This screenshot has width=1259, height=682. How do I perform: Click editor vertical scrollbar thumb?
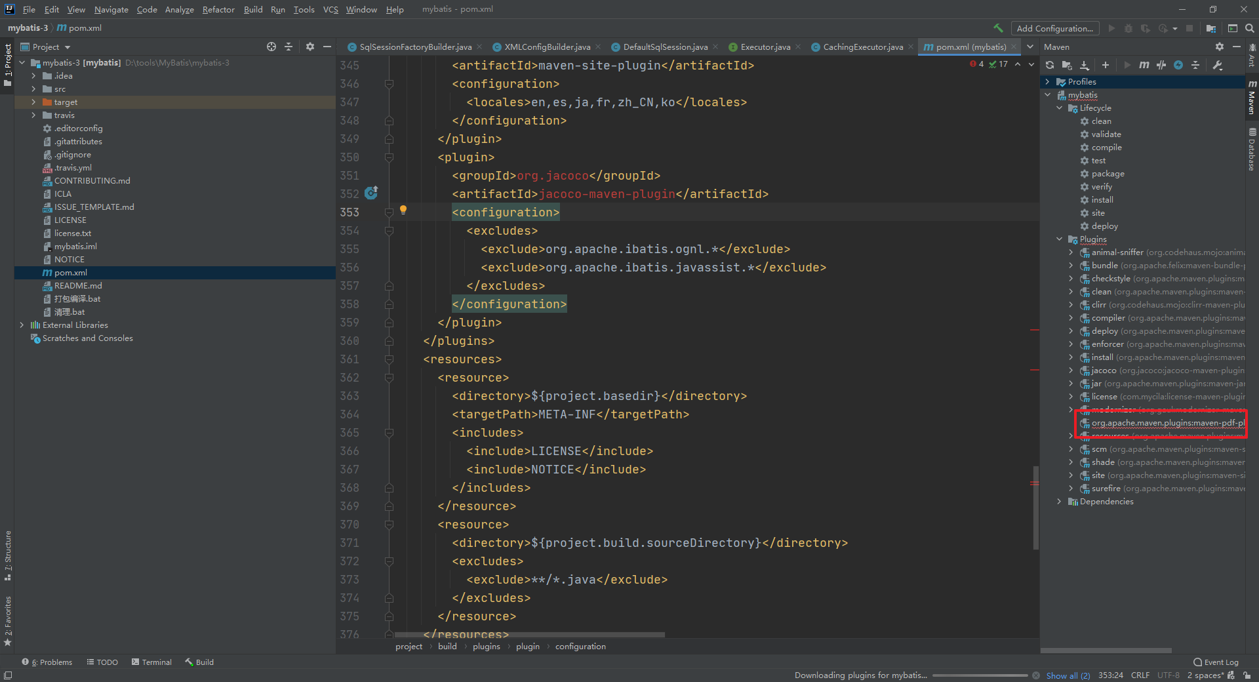pos(1035,508)
